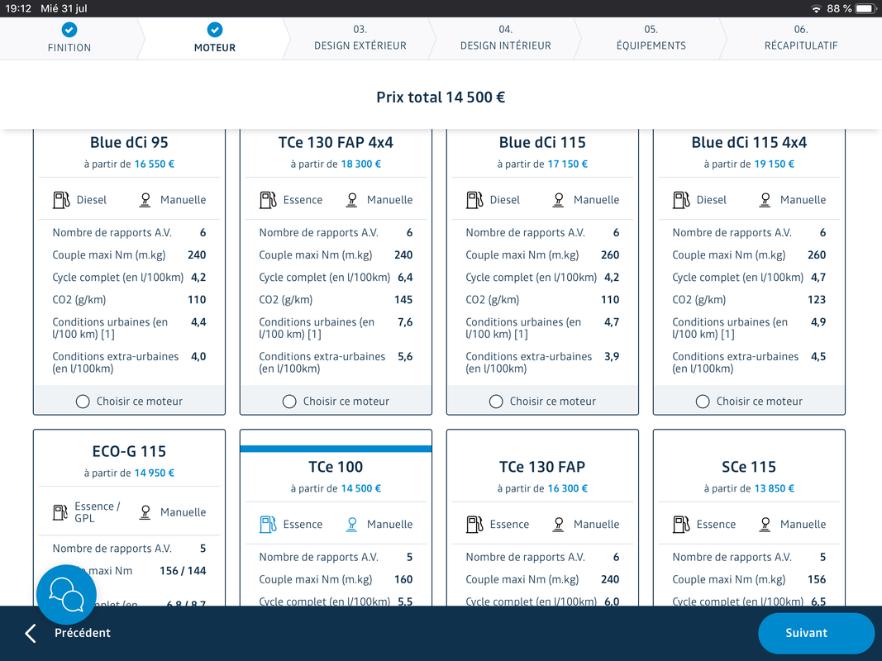Tap the fuel pump icon on Blue dCi 95 card
Screen dimensions: 882x661
click(61, 199)
